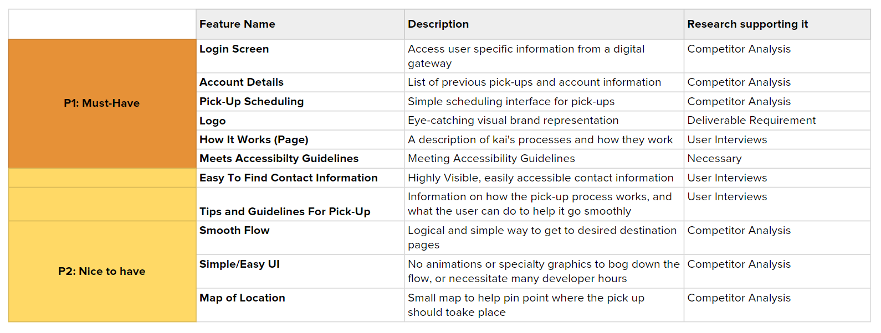This screenshot has width=881, height=333.
Task: Select Meets Accessibilty Guidelines cell
Action: tap(300, 159)
